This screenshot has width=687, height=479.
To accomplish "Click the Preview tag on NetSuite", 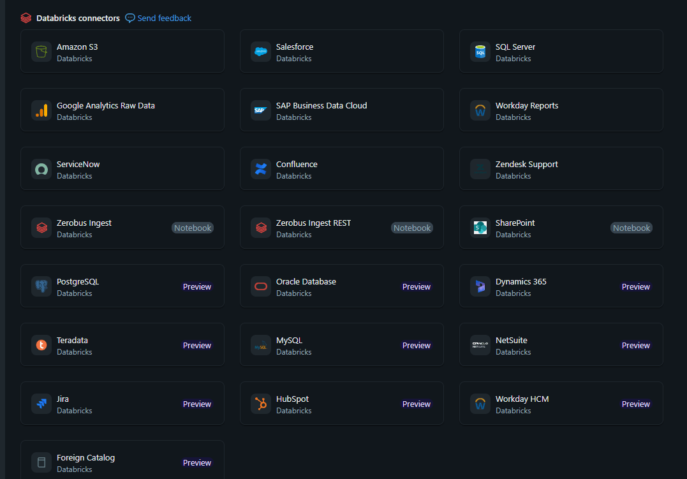I will point(636,345).
